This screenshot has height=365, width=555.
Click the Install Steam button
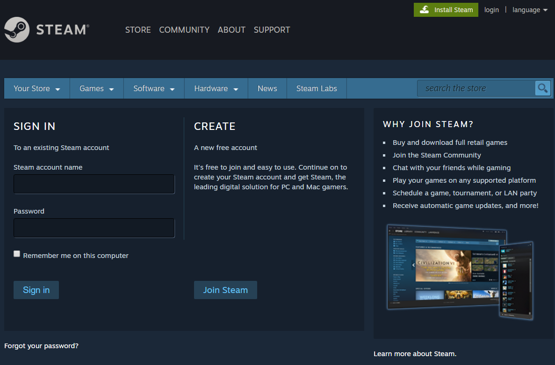[446, 10]
